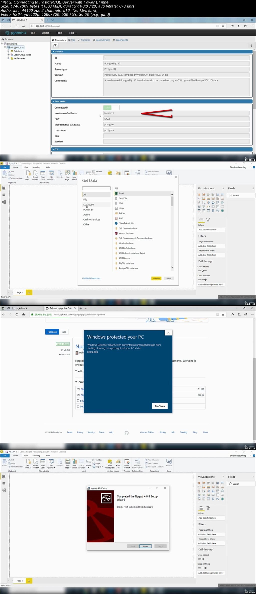Click Publish icon in Npgsql Setup frame ribbon
Image resolution: width=256 pixels, height=594 pixels.
point(169,461)
